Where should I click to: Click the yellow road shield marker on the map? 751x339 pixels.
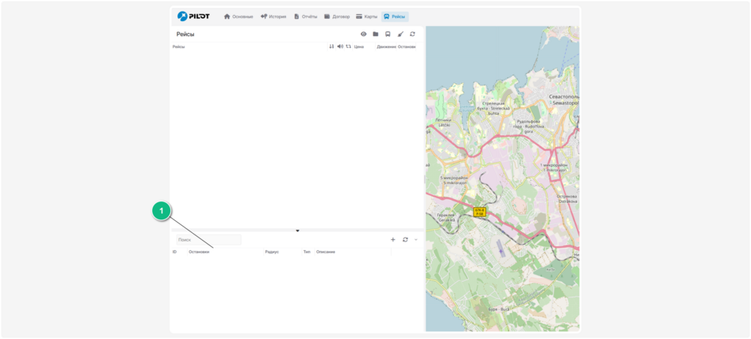pyautogui.click(x=479, y=212)
